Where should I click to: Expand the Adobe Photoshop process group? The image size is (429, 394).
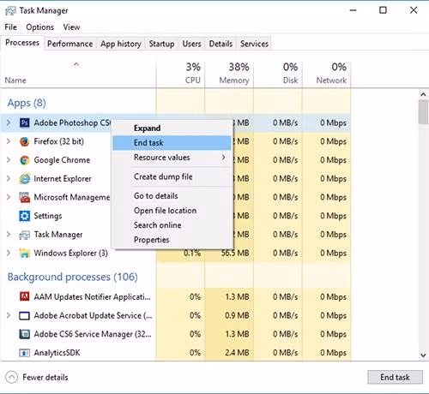(x=9, y=122)
